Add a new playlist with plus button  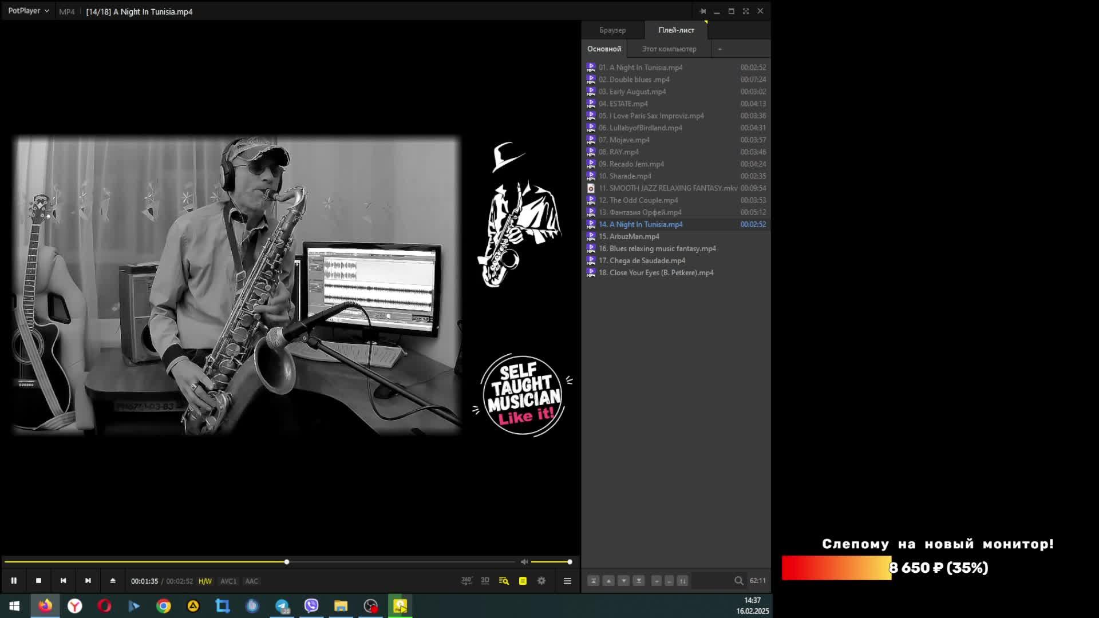pos(720,49)
